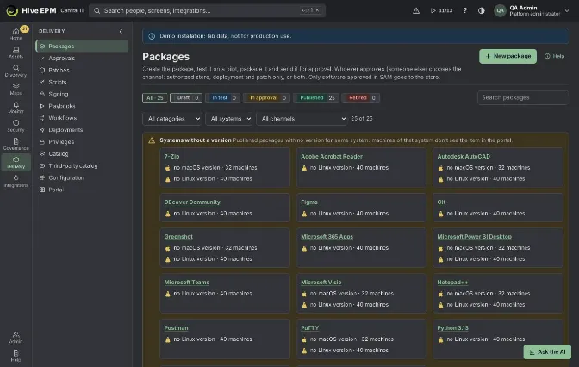
Task: Click the question mark help icon
Action: [465, 10]
